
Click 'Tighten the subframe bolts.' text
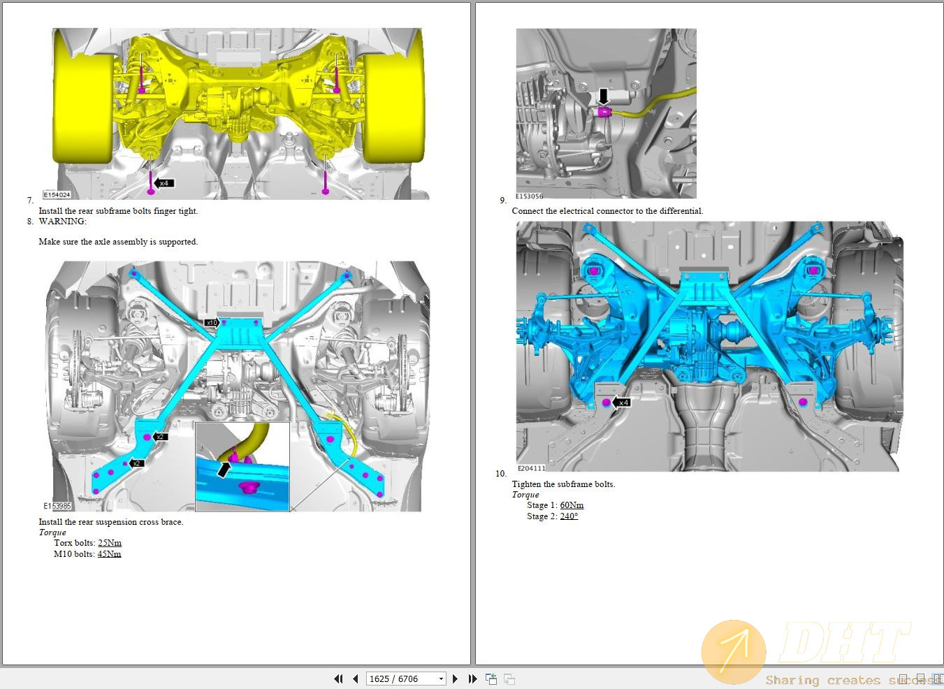click(x=563, y=484)
